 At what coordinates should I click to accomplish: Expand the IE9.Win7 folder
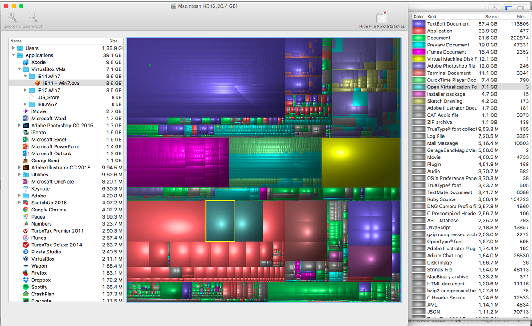click(x=25, y=104)
